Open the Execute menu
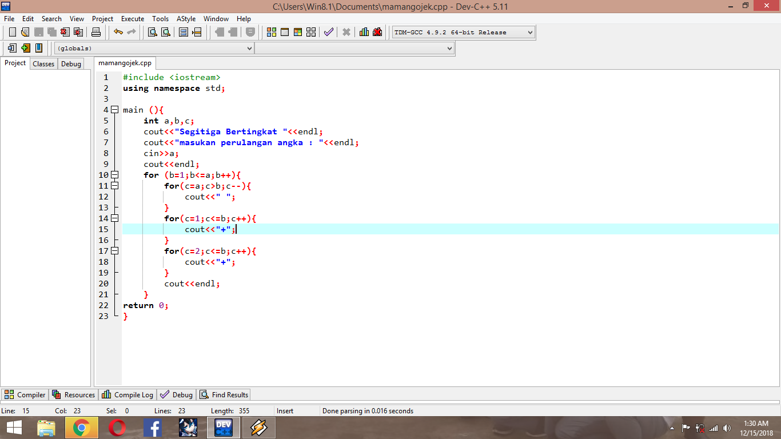This screenshot has width=781, height=439. click(132, 18)
